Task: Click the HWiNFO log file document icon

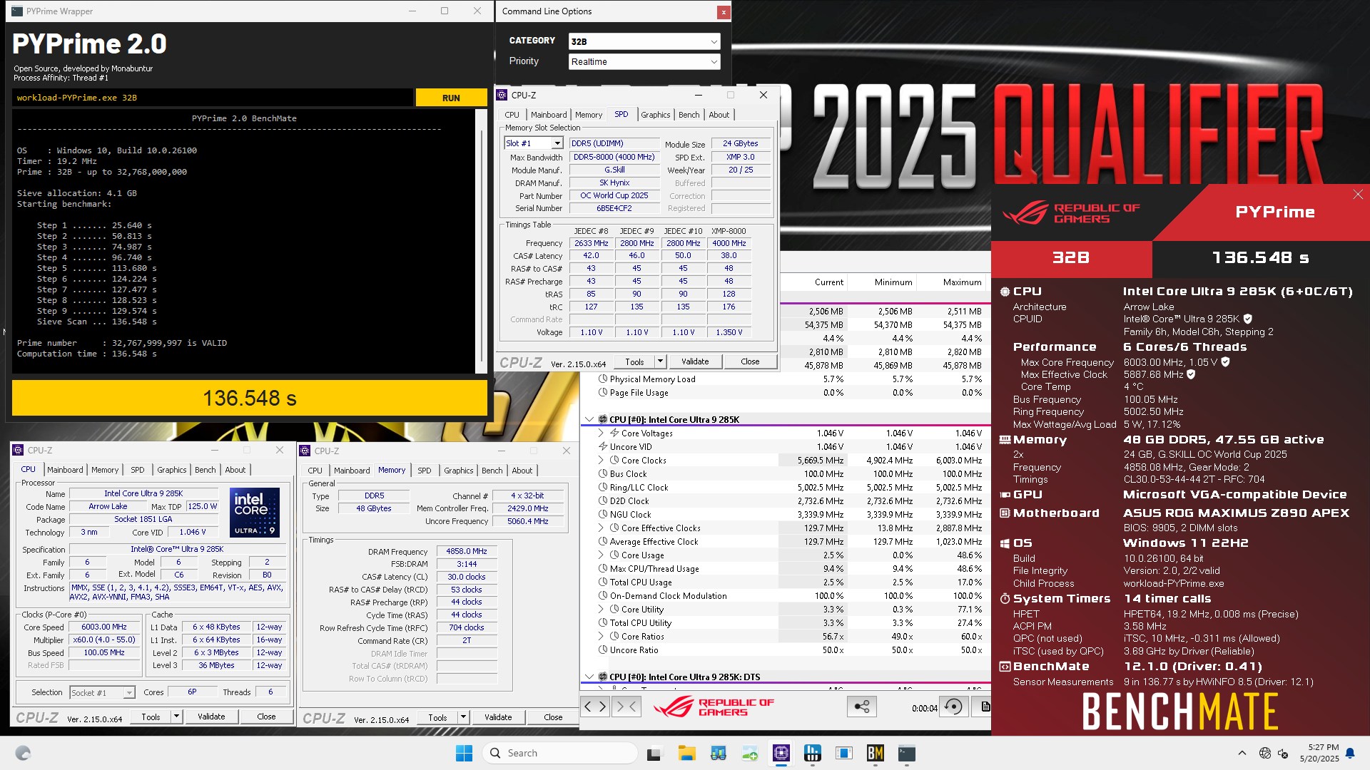Action: [x=985, y=707]
